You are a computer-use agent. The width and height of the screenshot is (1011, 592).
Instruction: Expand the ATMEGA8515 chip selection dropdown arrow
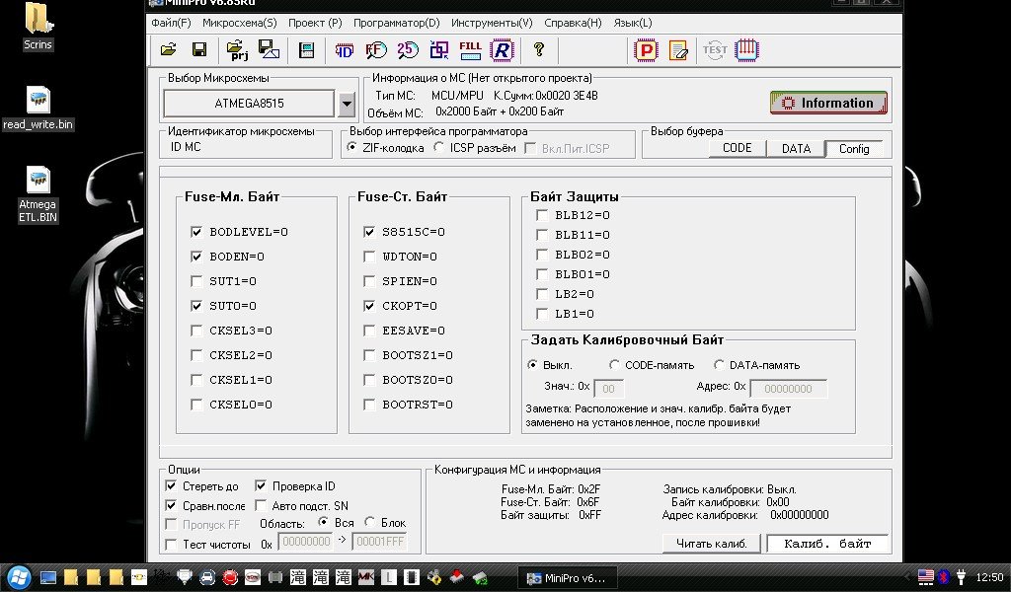347,103
